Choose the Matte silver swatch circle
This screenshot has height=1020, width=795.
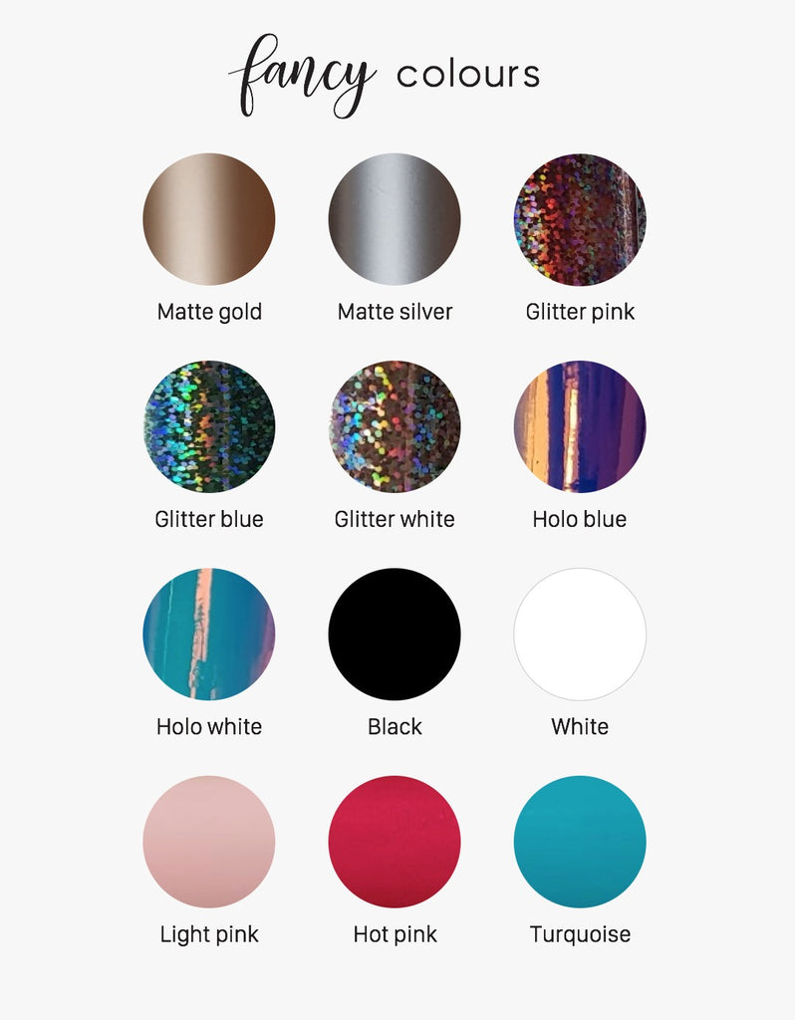[x=395, y=219]
